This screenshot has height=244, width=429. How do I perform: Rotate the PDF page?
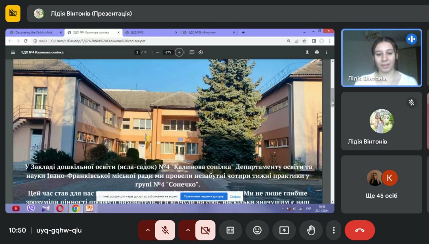click(201, 52)
